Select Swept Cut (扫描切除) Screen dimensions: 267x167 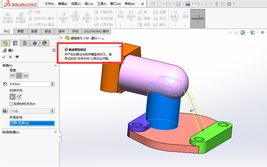104,12
